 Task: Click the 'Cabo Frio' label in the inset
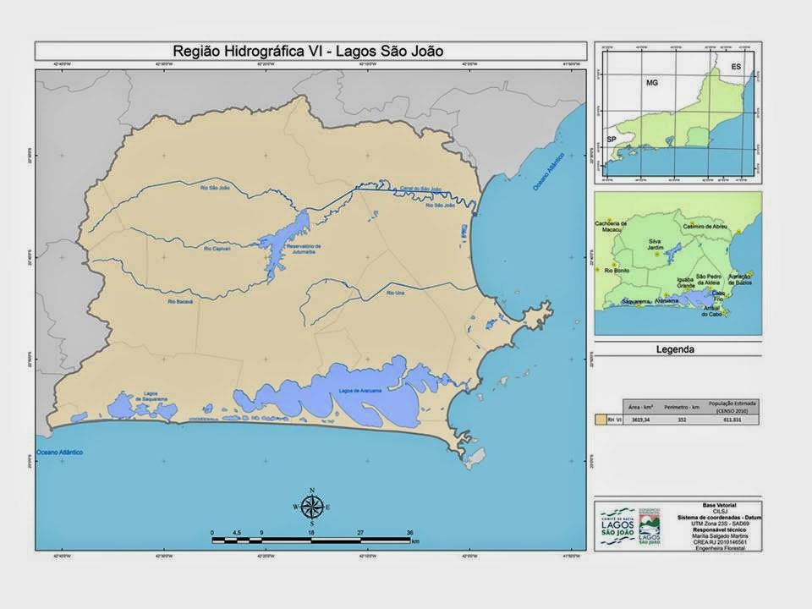718,296
